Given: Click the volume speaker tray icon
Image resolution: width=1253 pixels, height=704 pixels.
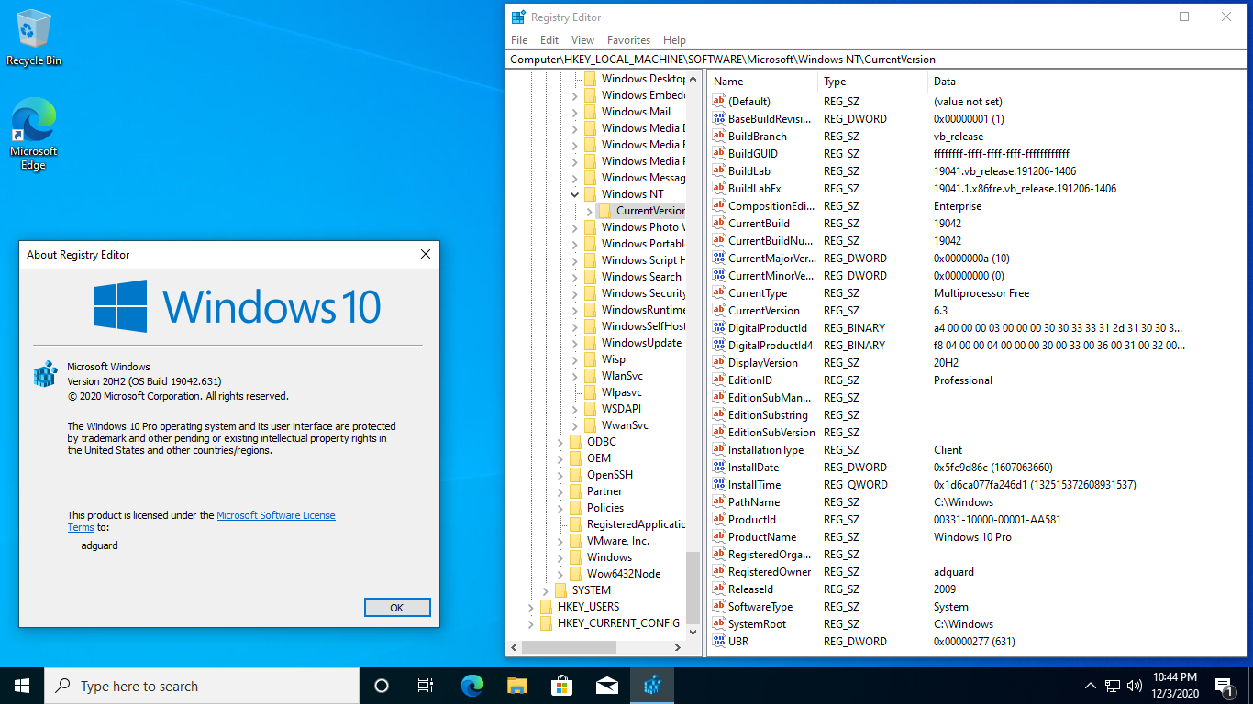Looking at the screenshot, I should click(x=1135, y=686).
